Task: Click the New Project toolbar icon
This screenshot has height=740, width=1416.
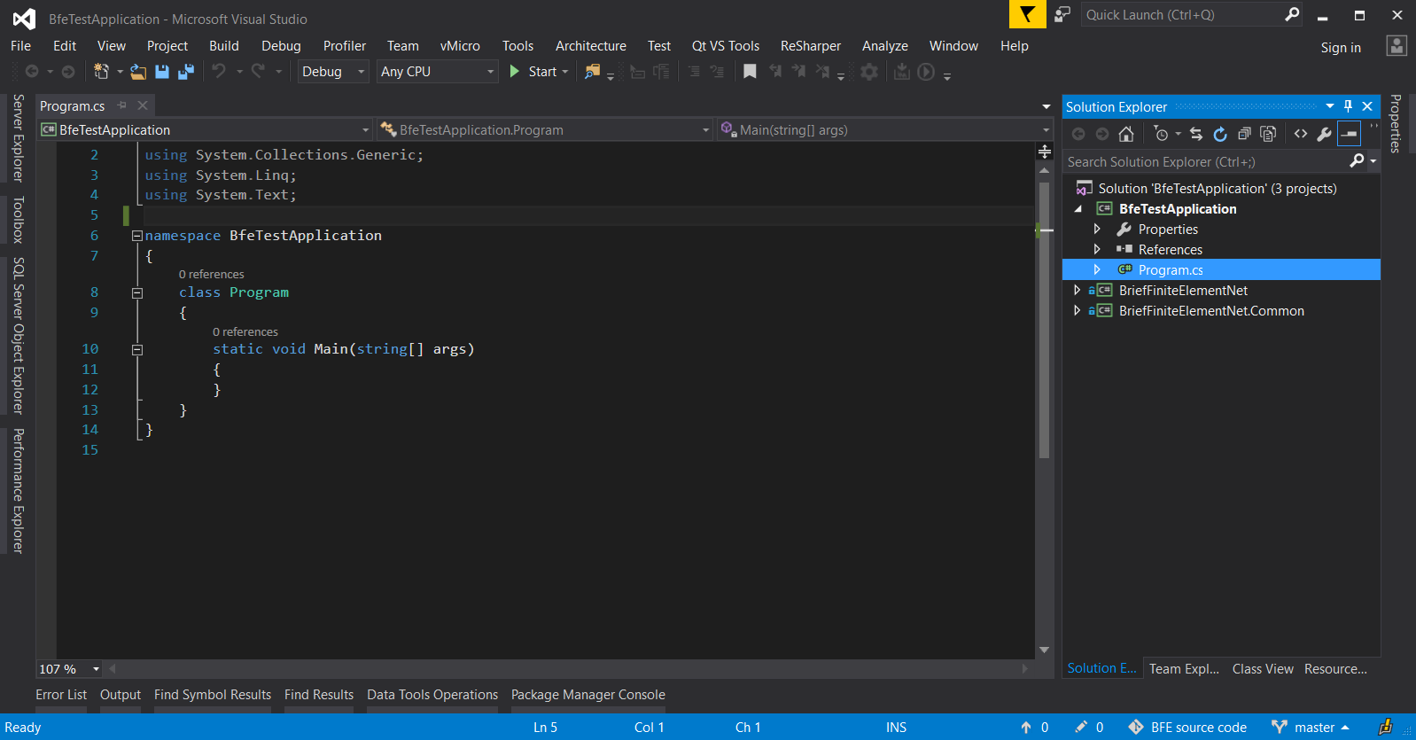Action: [x=101, y=72]
